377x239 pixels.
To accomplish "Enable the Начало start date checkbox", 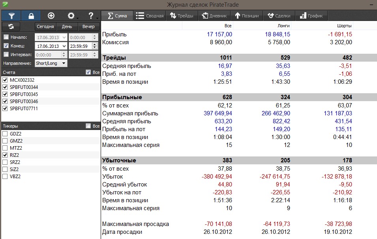I will 6,37.
